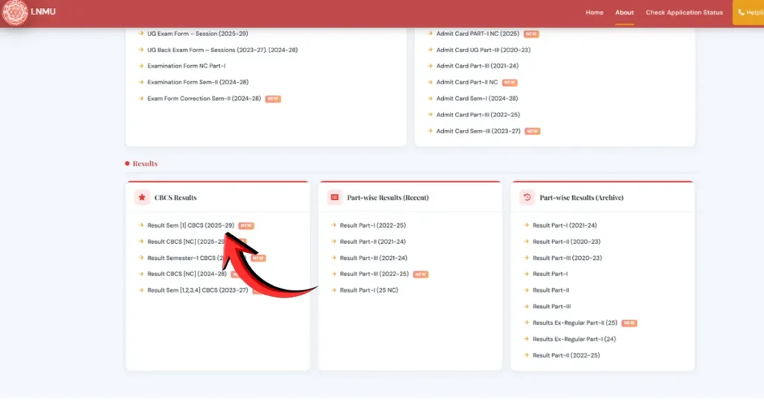This screenshot has height=400, width=764.
Task: Open Results Ex-Regular Part-II (25)
Action: [575, 322]
